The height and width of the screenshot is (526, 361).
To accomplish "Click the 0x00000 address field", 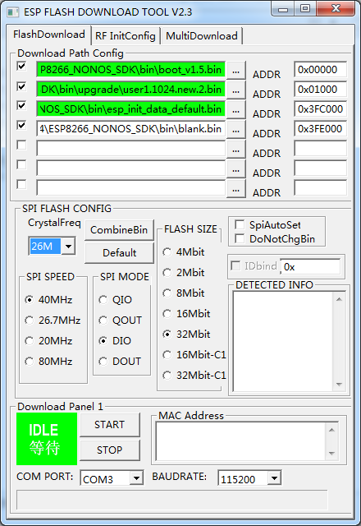I will [321, 70].
